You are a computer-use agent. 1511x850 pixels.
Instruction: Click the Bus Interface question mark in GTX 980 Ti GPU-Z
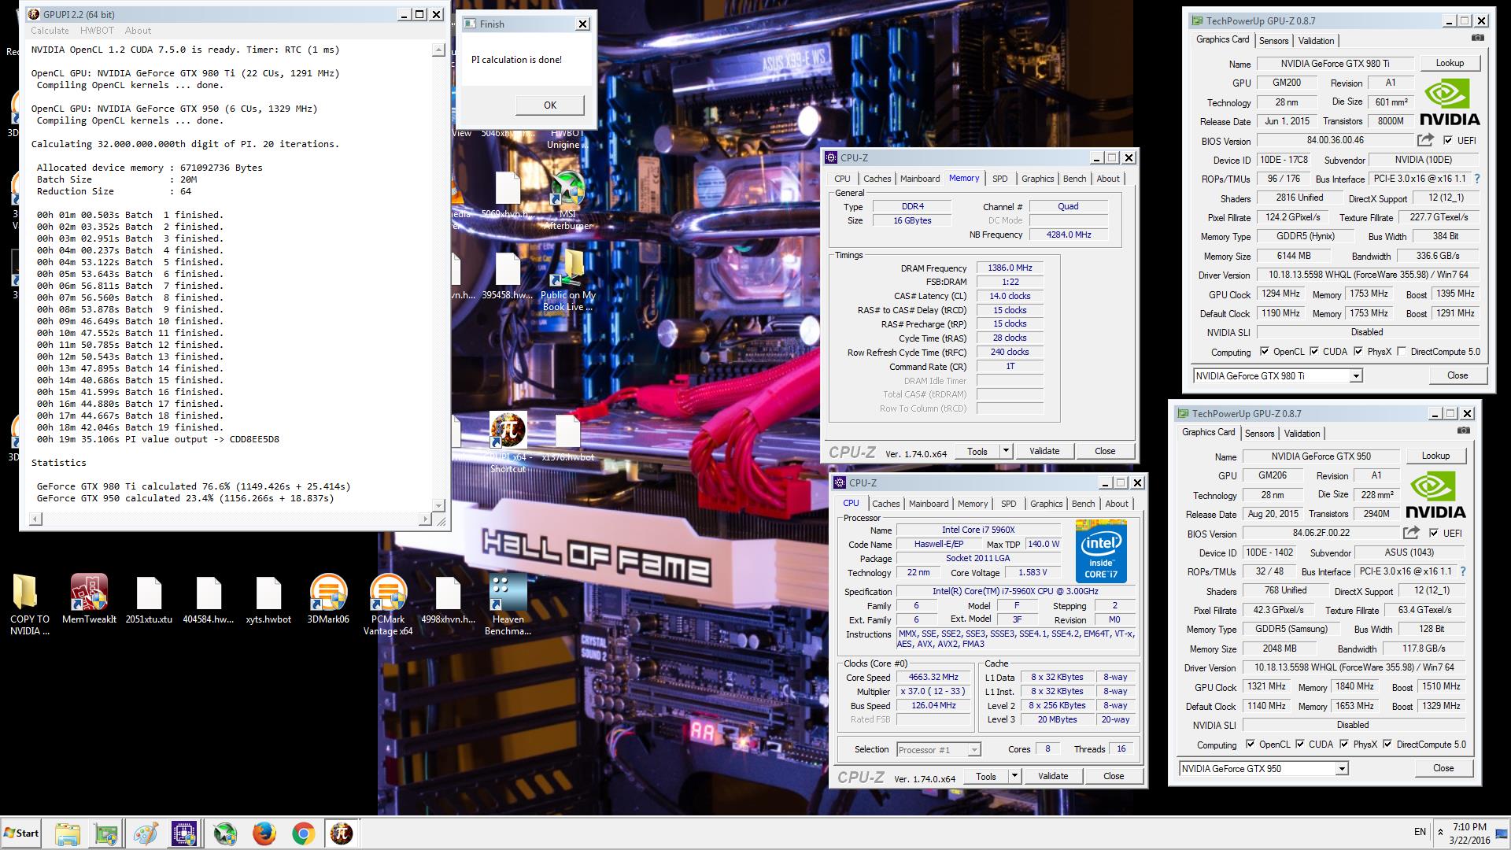coord(1476,179)
